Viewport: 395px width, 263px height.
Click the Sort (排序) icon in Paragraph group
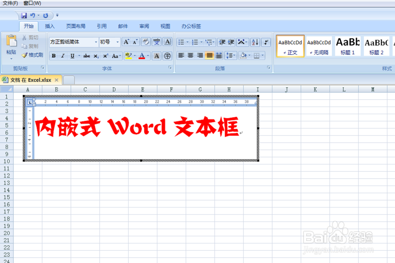(x=255, y=42)
